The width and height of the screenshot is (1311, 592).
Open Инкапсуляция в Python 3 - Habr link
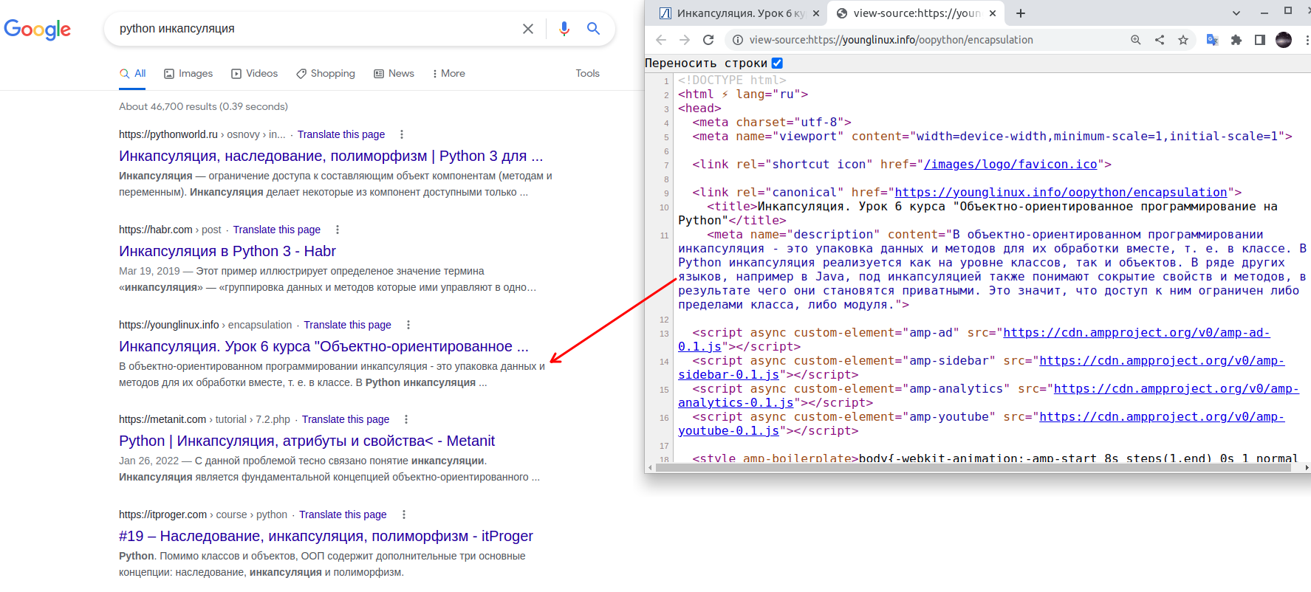coord(227,251)
